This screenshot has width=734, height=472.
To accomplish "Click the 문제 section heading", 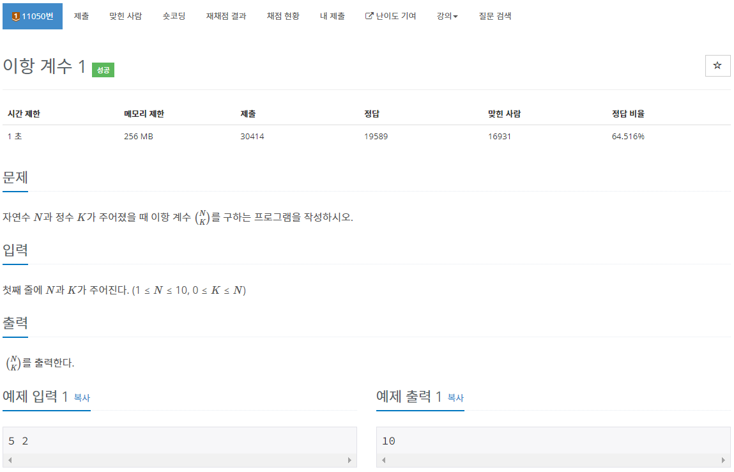I will [15, 178].
